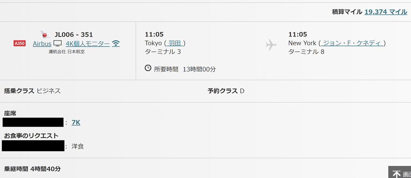Open the Airbus aircraft details link
Screen dimensions: 411x178
point(42,44)
